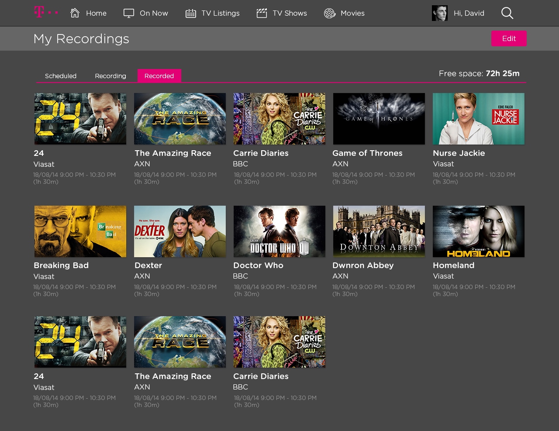This screenshot has height=431, width=559.
Task: Click the On Now monitor icon
Action: coord(129,13)
